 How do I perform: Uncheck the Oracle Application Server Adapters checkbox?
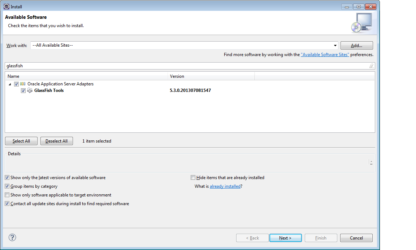pyautogui.click(x=16, y=84)
